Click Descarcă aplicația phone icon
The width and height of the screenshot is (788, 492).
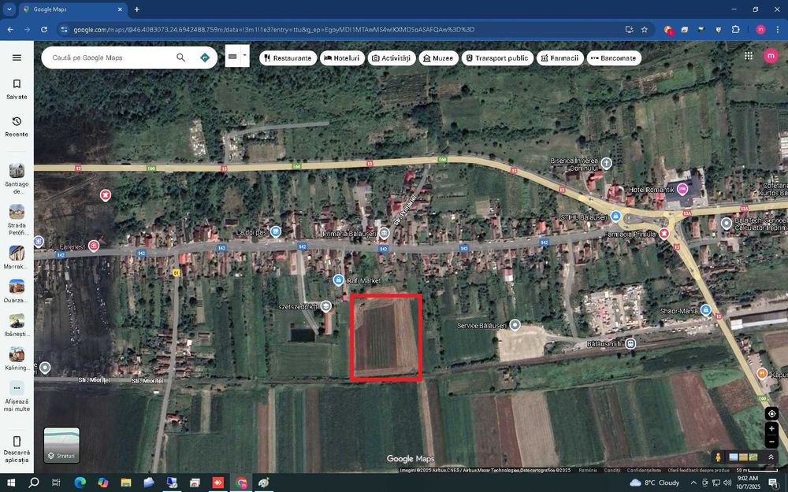point(17,442)
